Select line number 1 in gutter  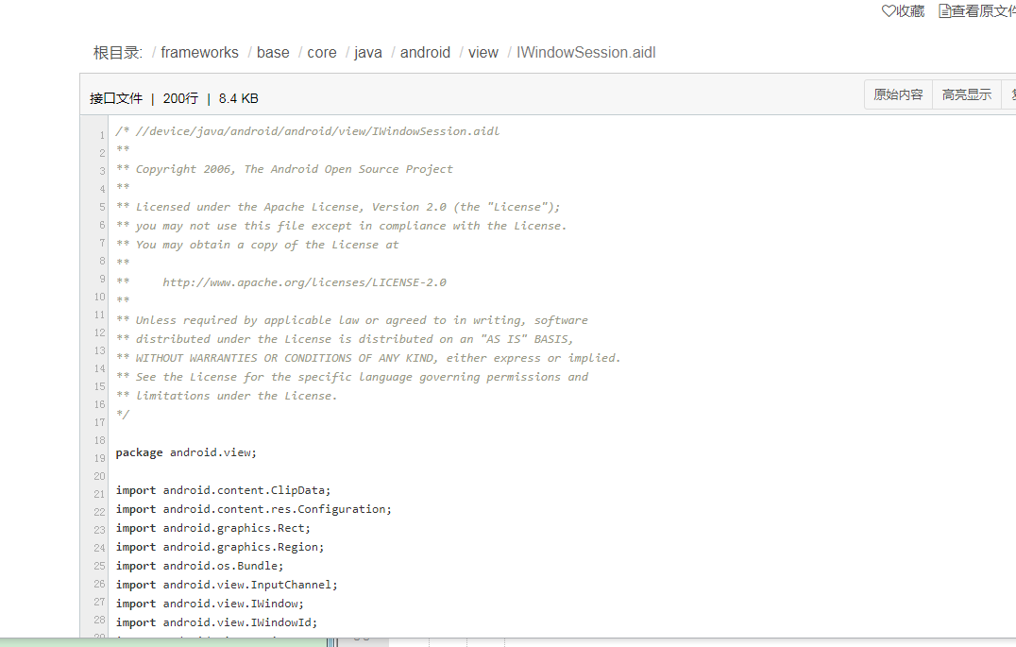click(x=102, y=135)
